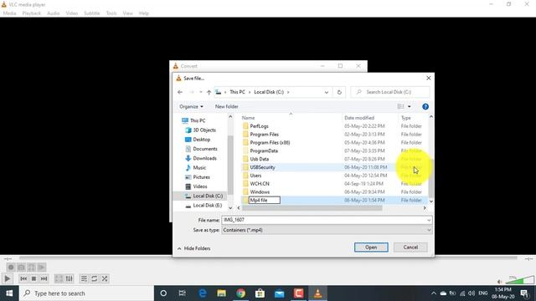The image size is (536, 301).
Task: Click the VLC play button
Action: 8,278
